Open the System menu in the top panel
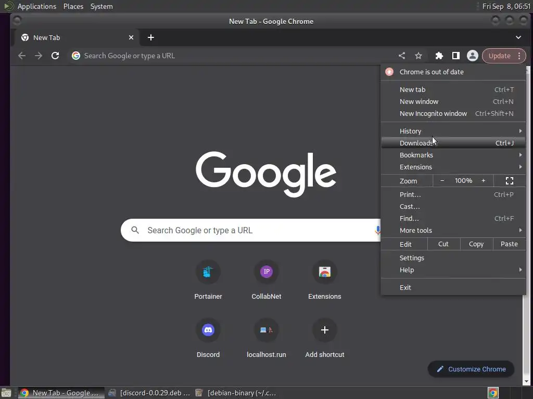Viewport: 533px width, 399px height. click(x=101, y=6)
